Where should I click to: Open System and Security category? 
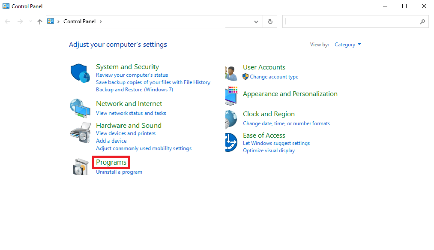point(127,67)
